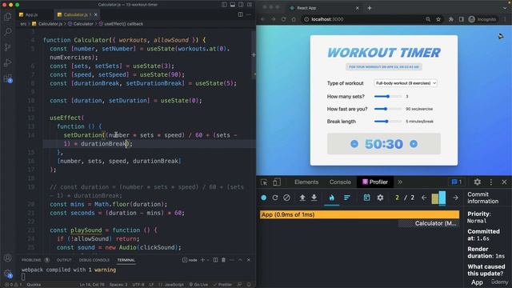Viewport: 512px width, 288px height.
Task: Save profile with download arrow
Action: pyautogui.click(x=314, y=198)
